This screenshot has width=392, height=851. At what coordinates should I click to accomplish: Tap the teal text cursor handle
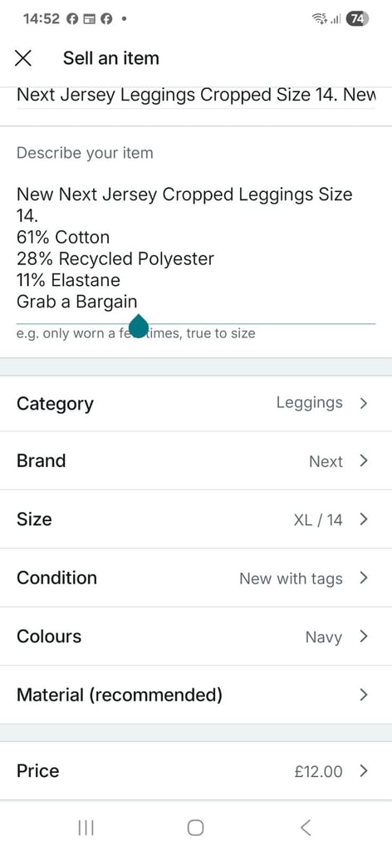139,326
